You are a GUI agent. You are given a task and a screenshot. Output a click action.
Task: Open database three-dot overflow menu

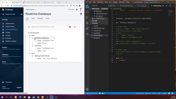[79, 27]
